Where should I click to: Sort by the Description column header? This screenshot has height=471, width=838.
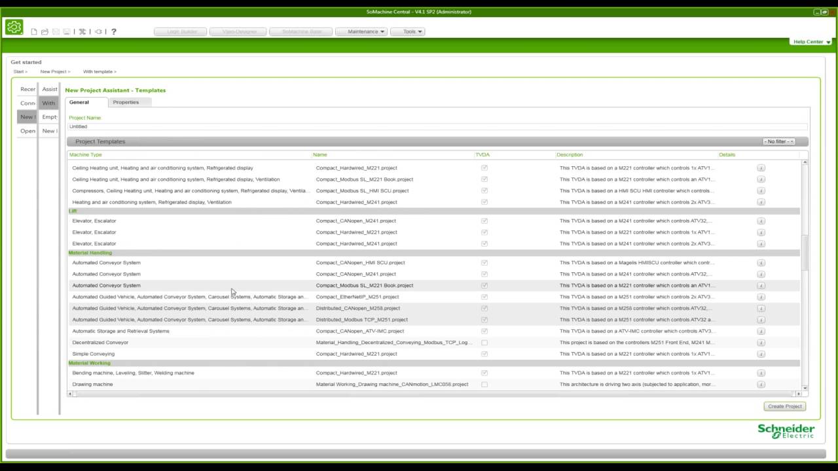click(x=570, y=155)
